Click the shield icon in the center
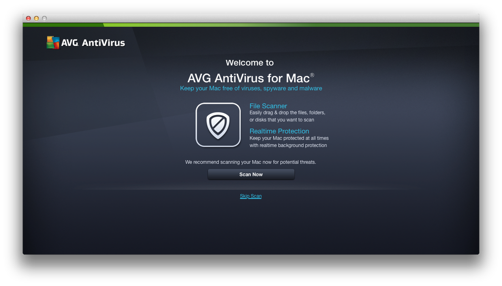The image size is (502, 286). 218,125
